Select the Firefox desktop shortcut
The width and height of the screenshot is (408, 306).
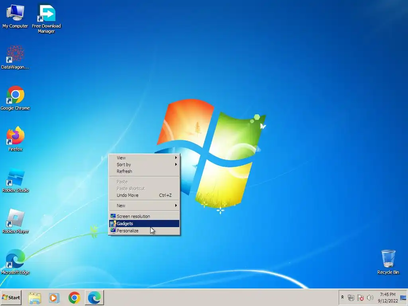(x=16, y=139)
